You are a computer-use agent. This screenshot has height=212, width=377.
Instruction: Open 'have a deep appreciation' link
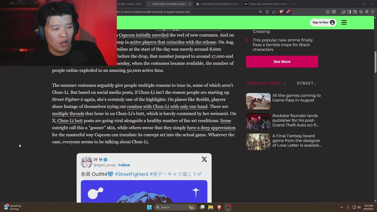tap(211, 127)
